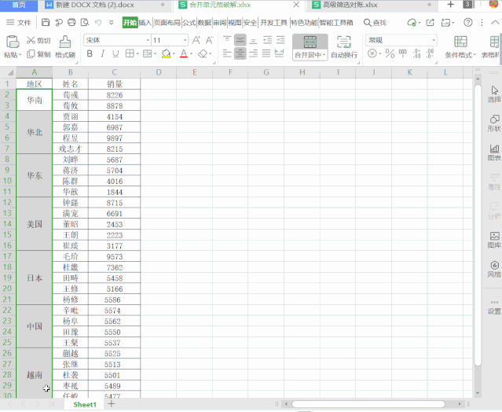This screenshot has height=412, width=502.
Task: Open Shapes (形状) sidebar tool
Action: pos(494,123)
